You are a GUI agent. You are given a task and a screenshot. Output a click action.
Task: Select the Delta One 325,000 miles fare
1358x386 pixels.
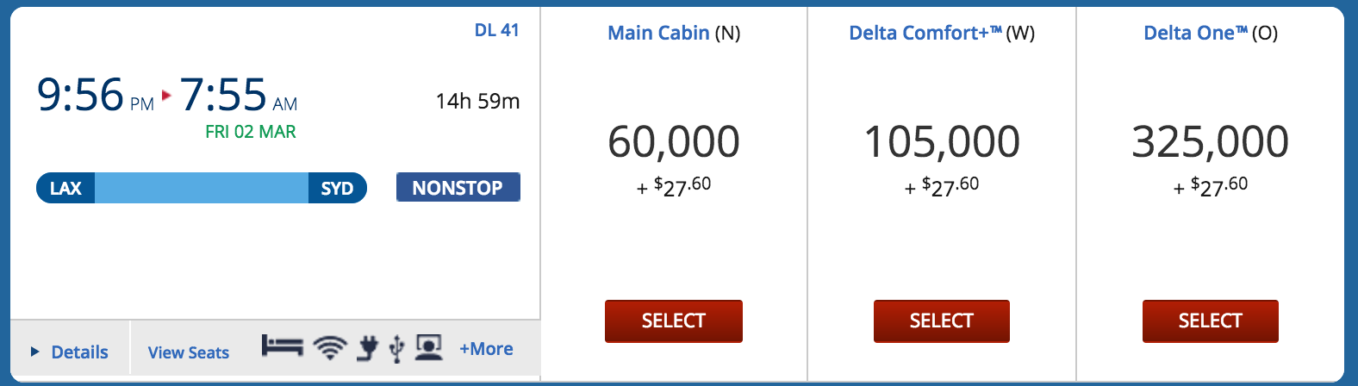click(x=1211, y=321)
